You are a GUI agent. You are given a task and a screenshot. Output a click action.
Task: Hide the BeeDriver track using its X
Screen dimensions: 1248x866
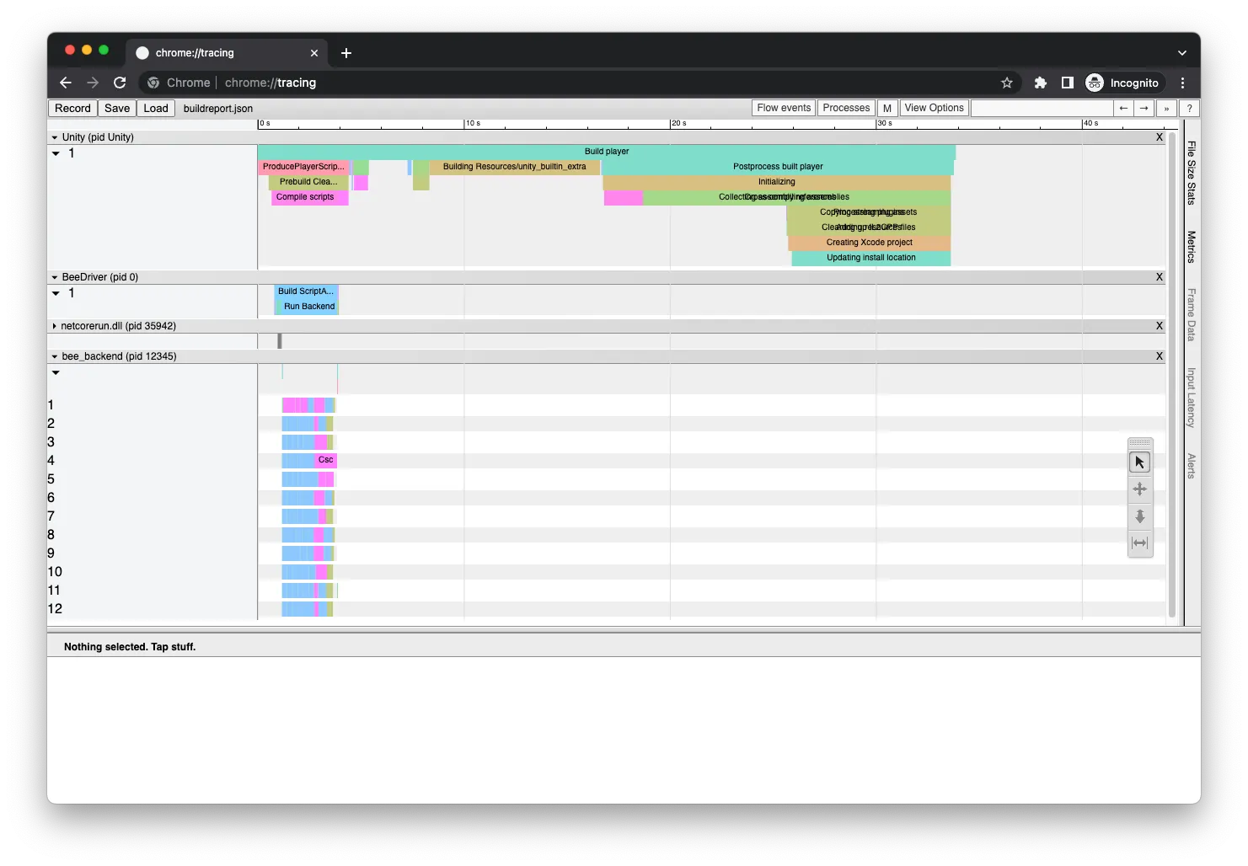click(1159, 276)
